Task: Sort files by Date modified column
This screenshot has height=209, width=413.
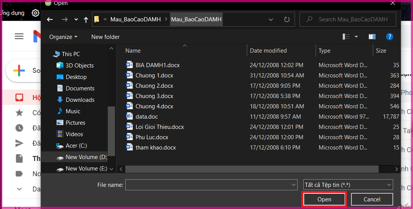Action: [x=268, y=51]
